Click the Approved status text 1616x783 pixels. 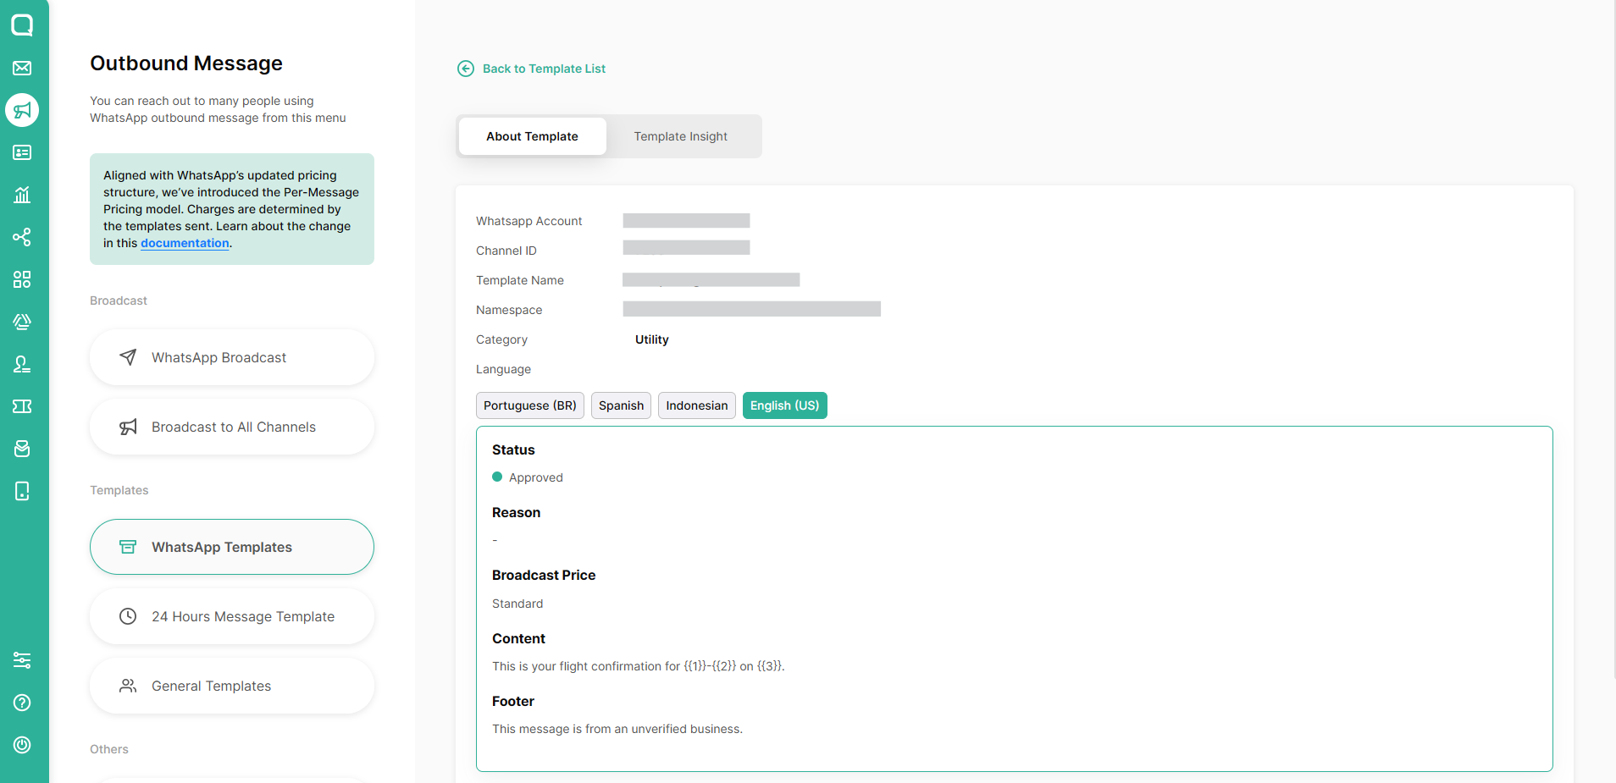tap(536, 477)
